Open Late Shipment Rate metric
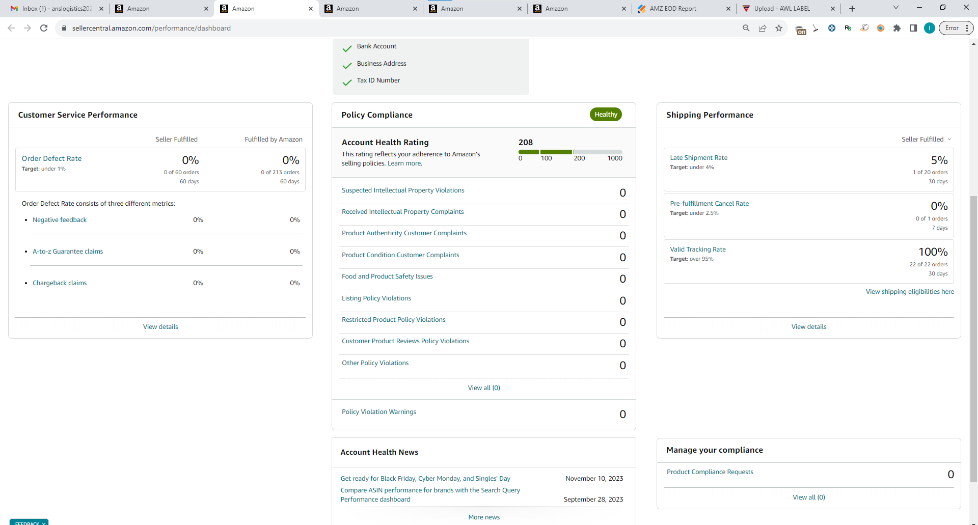Screen dimensions: 978x525 (699, 158)
